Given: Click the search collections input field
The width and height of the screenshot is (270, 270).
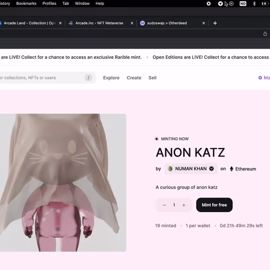Looking at the screenshot, I should coord(47,78).
